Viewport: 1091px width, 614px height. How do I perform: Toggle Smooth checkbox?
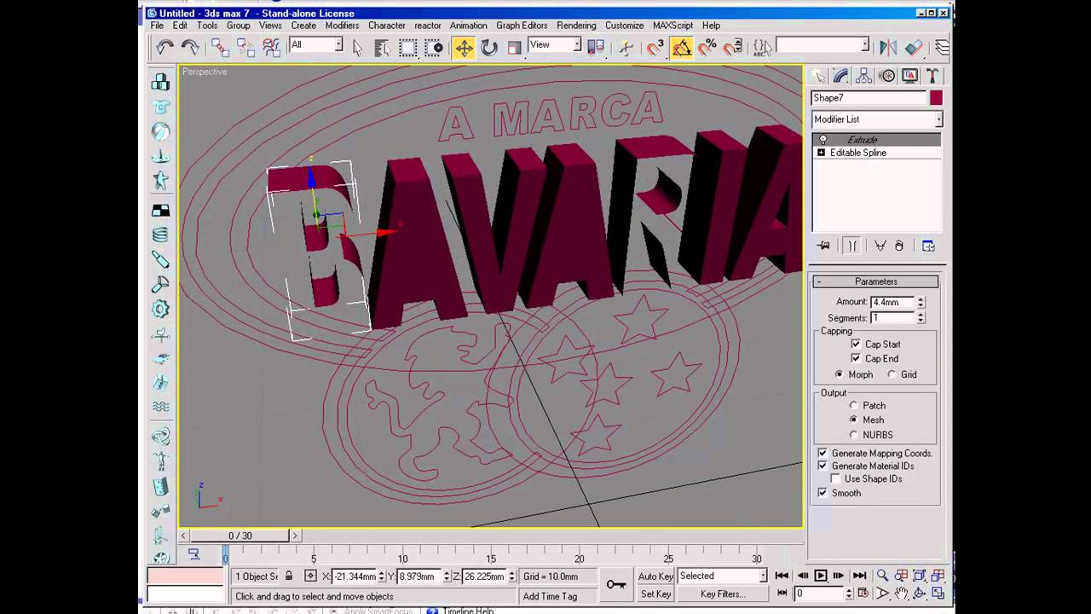[823, 493]
